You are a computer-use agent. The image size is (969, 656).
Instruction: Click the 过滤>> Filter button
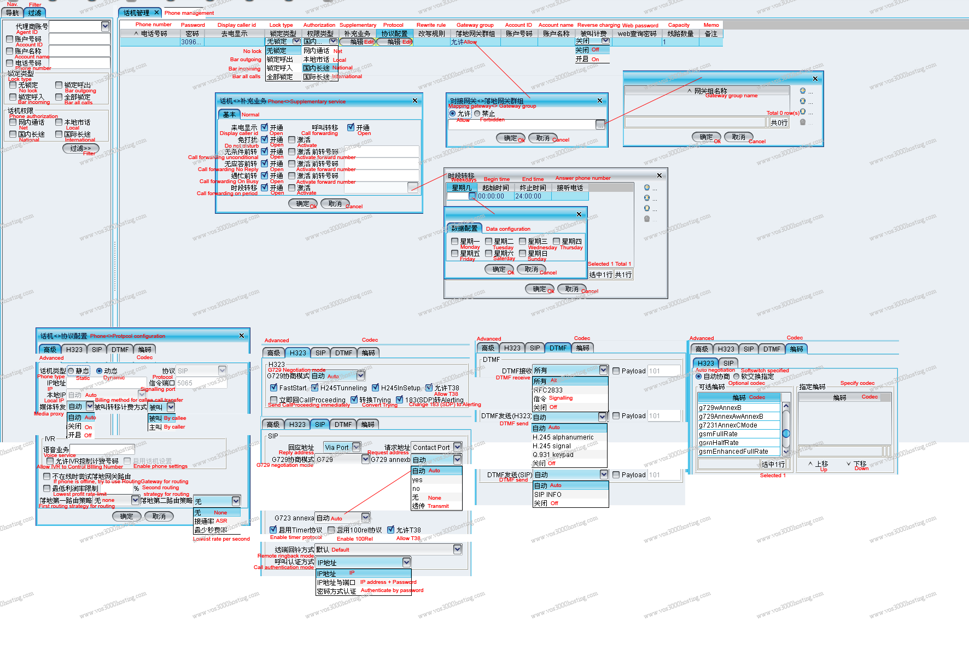coord(81,148)
